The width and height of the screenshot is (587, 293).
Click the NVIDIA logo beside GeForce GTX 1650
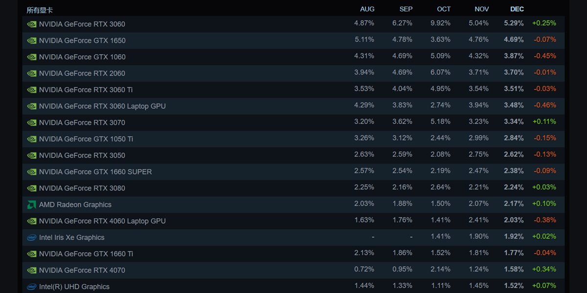click(x=32, y=41)
